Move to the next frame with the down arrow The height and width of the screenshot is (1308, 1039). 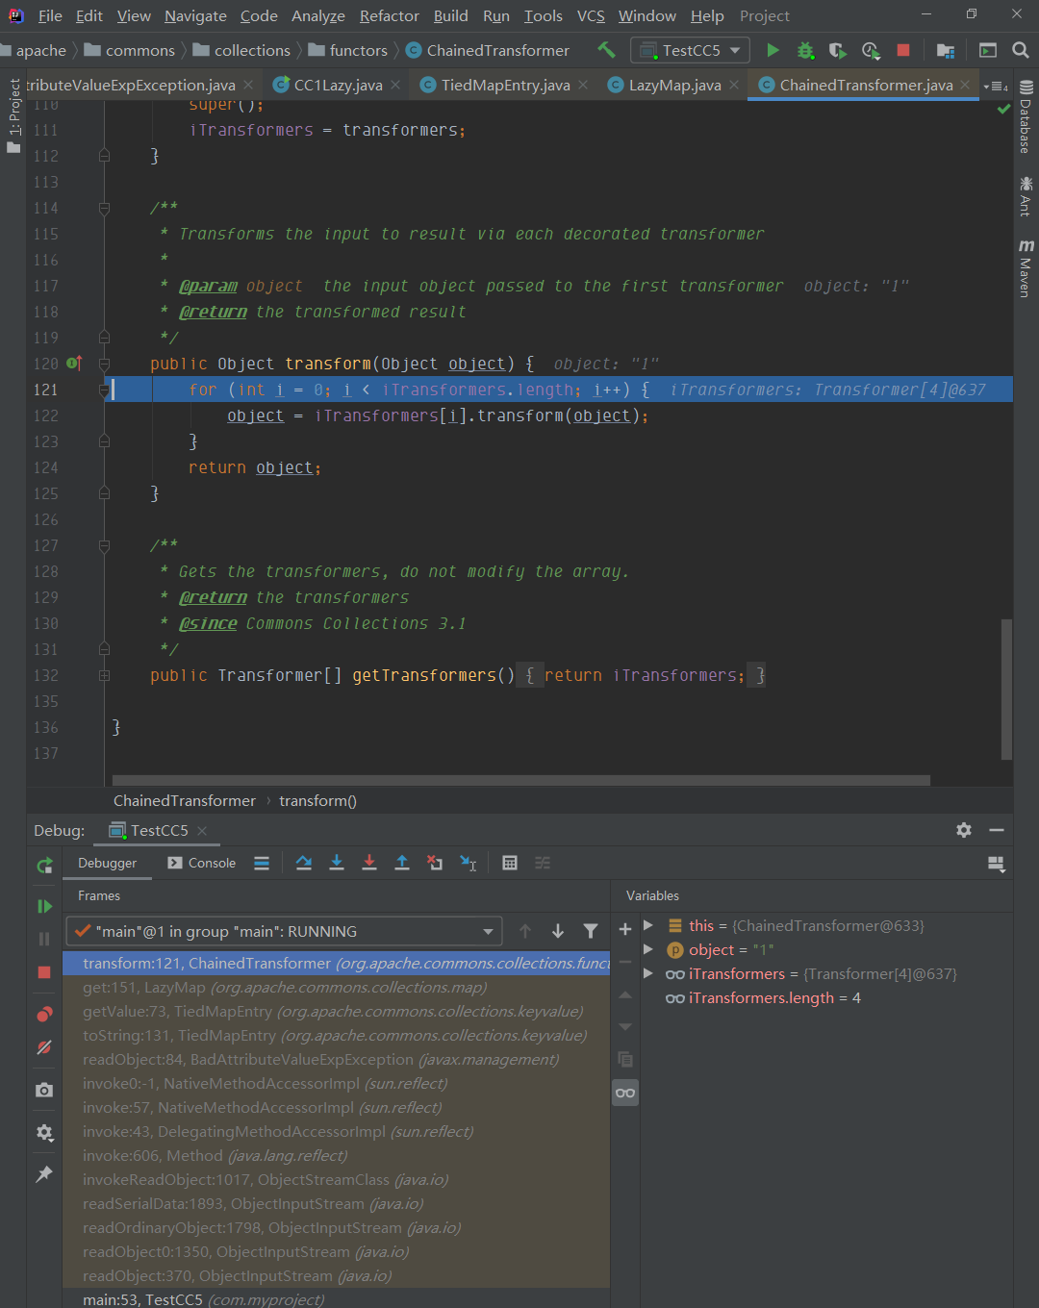click(x=558, y=931)
